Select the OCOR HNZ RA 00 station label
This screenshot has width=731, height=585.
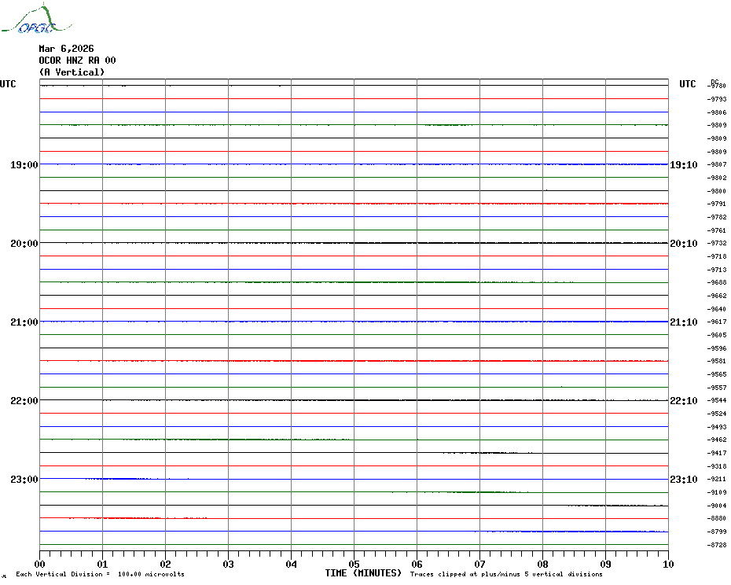click(x=77, y=61)
